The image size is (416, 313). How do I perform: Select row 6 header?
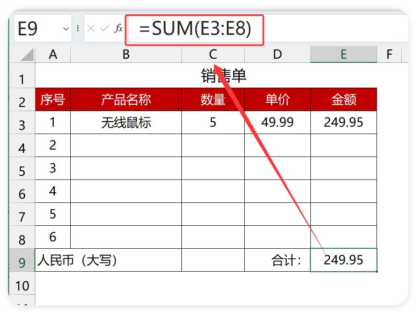pyautogui.click(x=22, y=191)
